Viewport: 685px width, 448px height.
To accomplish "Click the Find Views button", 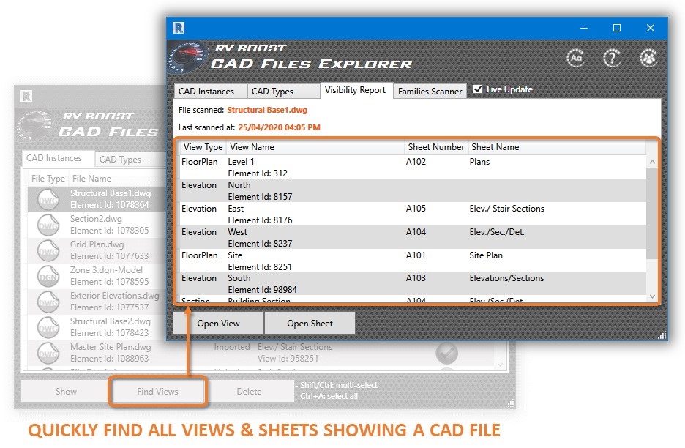I will tap(157, 391).
